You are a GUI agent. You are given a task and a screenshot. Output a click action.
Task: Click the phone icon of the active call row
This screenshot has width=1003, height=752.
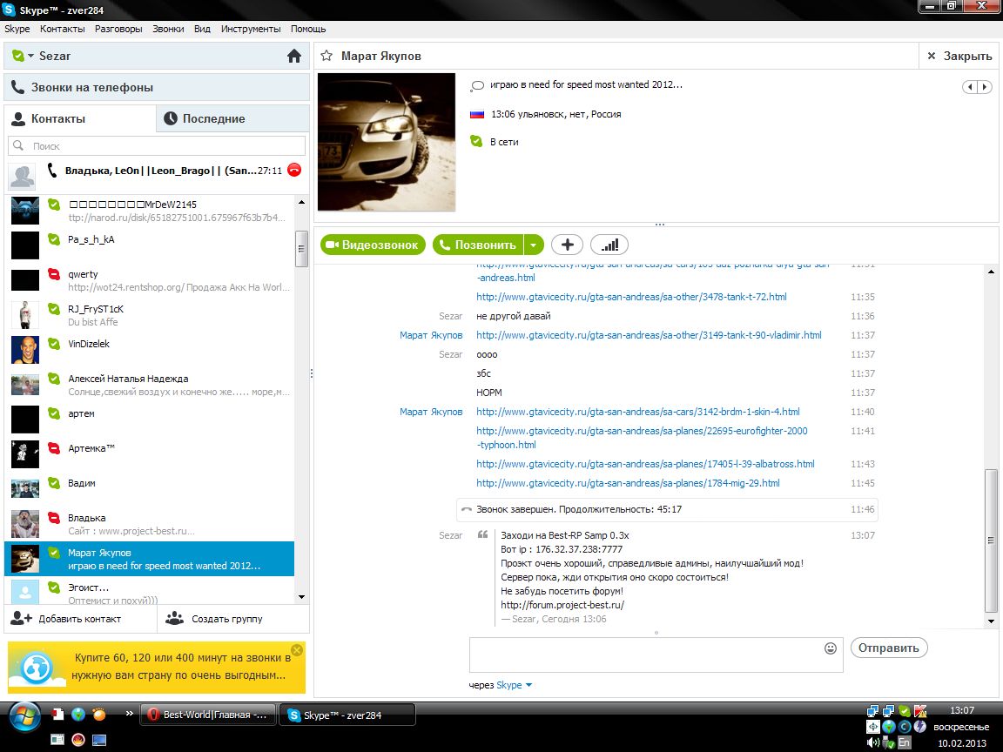pos(52,170)
